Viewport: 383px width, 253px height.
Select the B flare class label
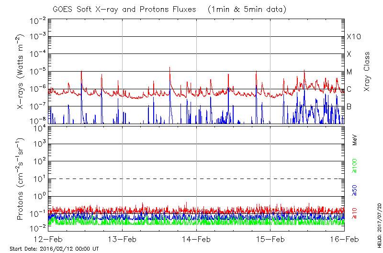349,106
